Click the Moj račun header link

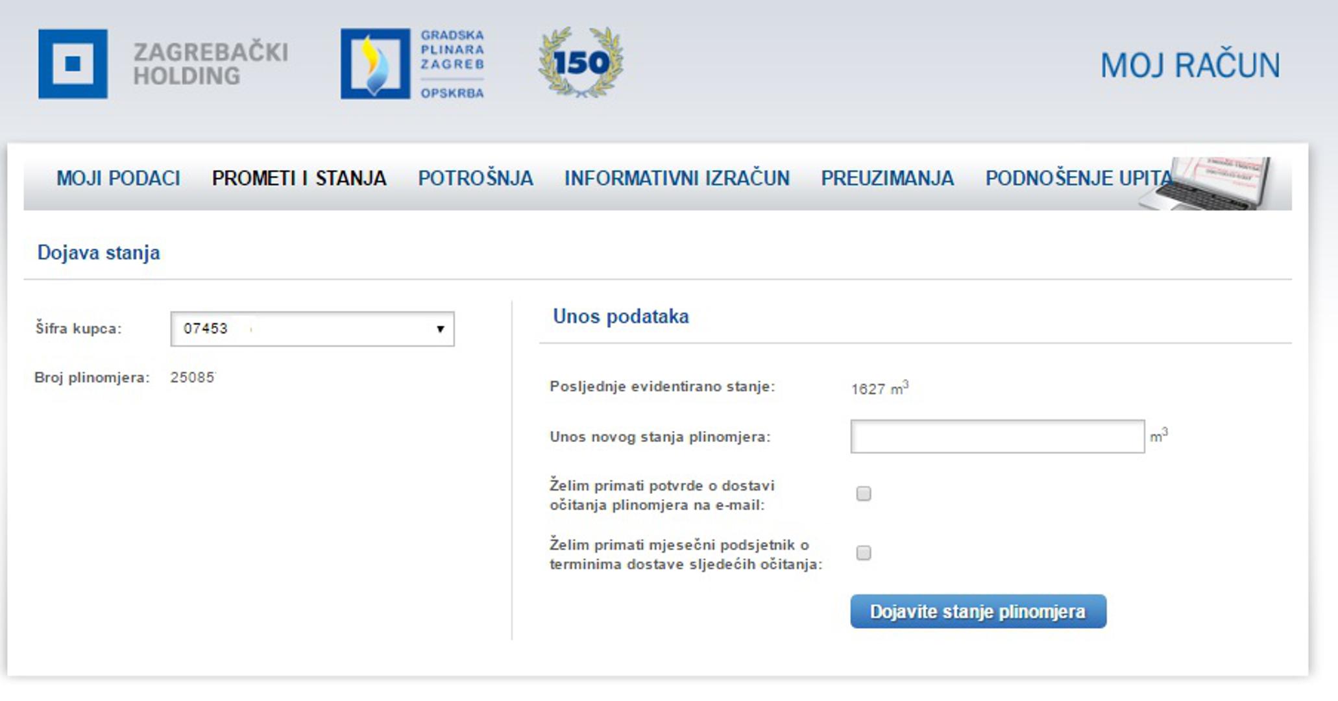(x=1190, y=66)
